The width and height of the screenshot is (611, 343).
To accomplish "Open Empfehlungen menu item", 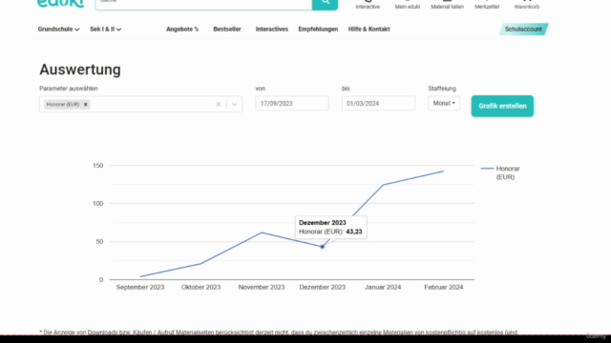I will click(318, 30).
